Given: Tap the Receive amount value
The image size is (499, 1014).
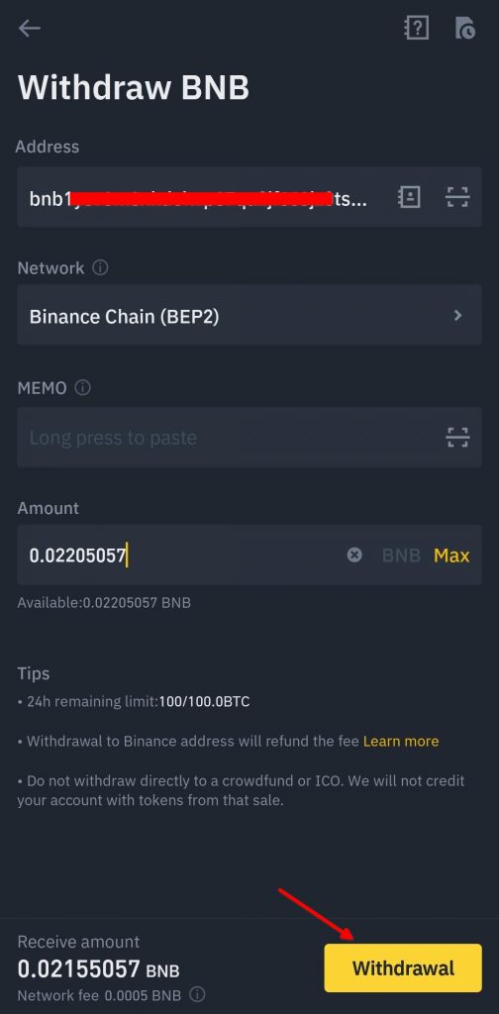Looking at the screenshot, I should (x=98, y=968).
